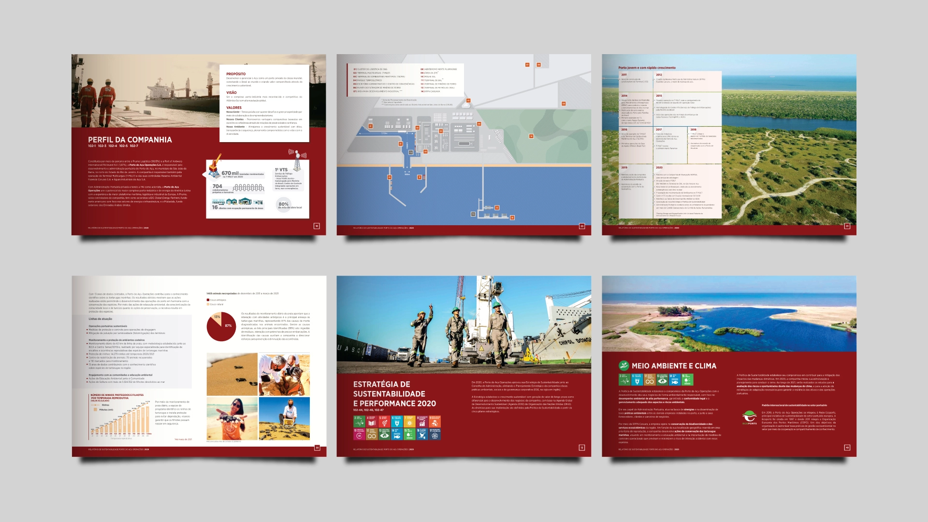Image resolution: width=928 pixels, height=522 pixels.
Task: Click the three workers walking photo
Action: (x=464, y=324)
